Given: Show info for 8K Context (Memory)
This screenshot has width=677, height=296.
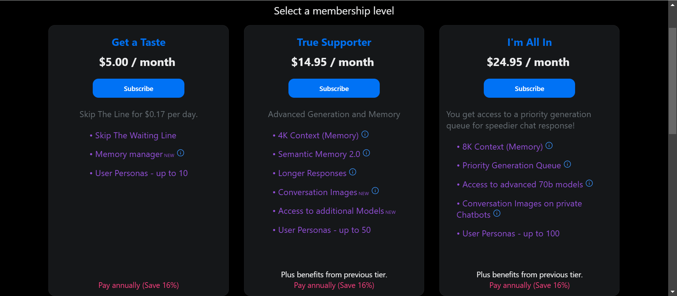Looking at the screenshot, I should coord(549,146).
